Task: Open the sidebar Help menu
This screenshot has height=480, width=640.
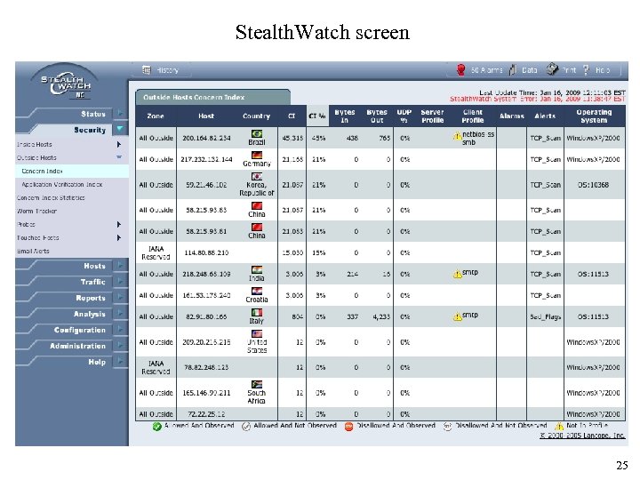Action: [97, 362]
